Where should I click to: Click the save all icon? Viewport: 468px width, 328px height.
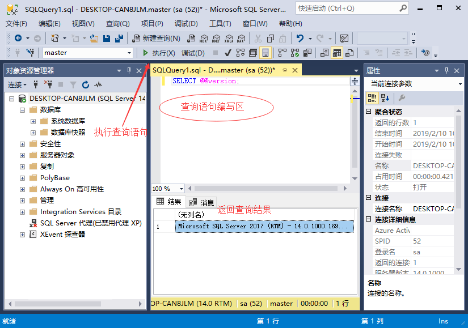[x=119, y=38]
